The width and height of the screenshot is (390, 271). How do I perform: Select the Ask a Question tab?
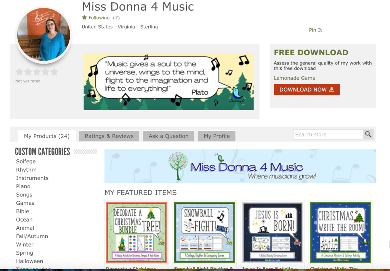click(x=169, y=136)
